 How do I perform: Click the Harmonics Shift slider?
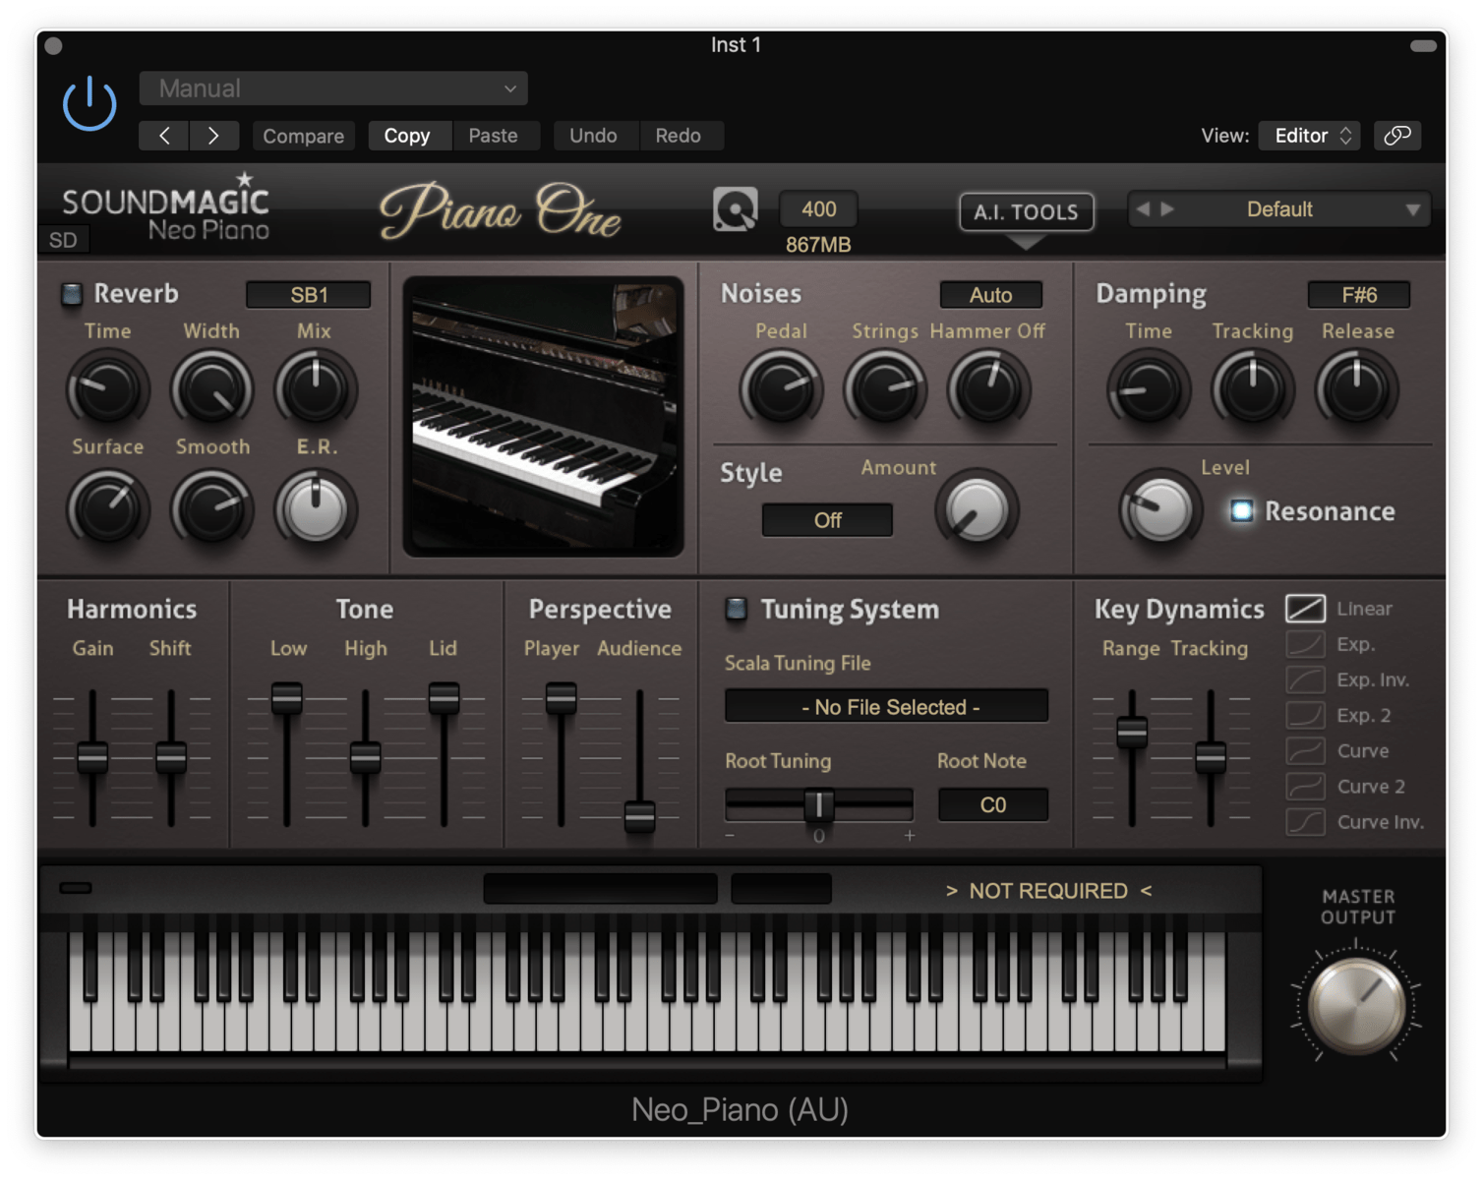170,757
